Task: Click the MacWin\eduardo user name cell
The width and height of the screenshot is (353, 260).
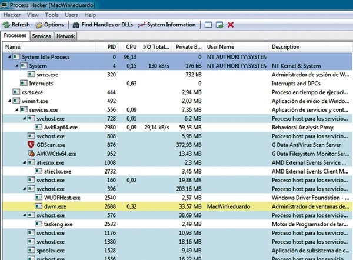Action: [228, 206]
